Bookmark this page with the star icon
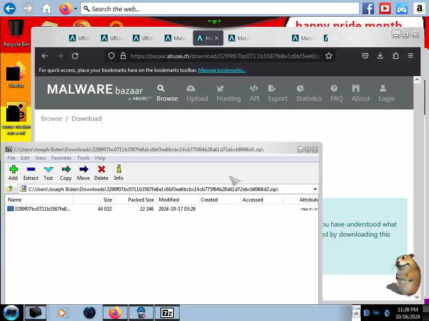429x321 pixels. coord(329,56)
